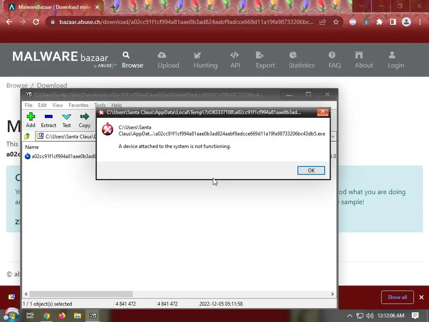Click the tab search chevron in Chrome

(x=362, y=6)
